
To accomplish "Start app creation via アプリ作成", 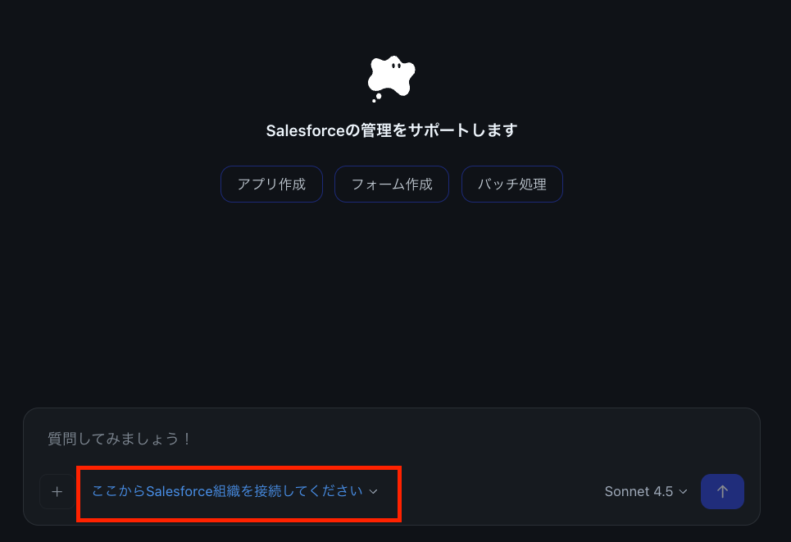I will click(271, 184).
